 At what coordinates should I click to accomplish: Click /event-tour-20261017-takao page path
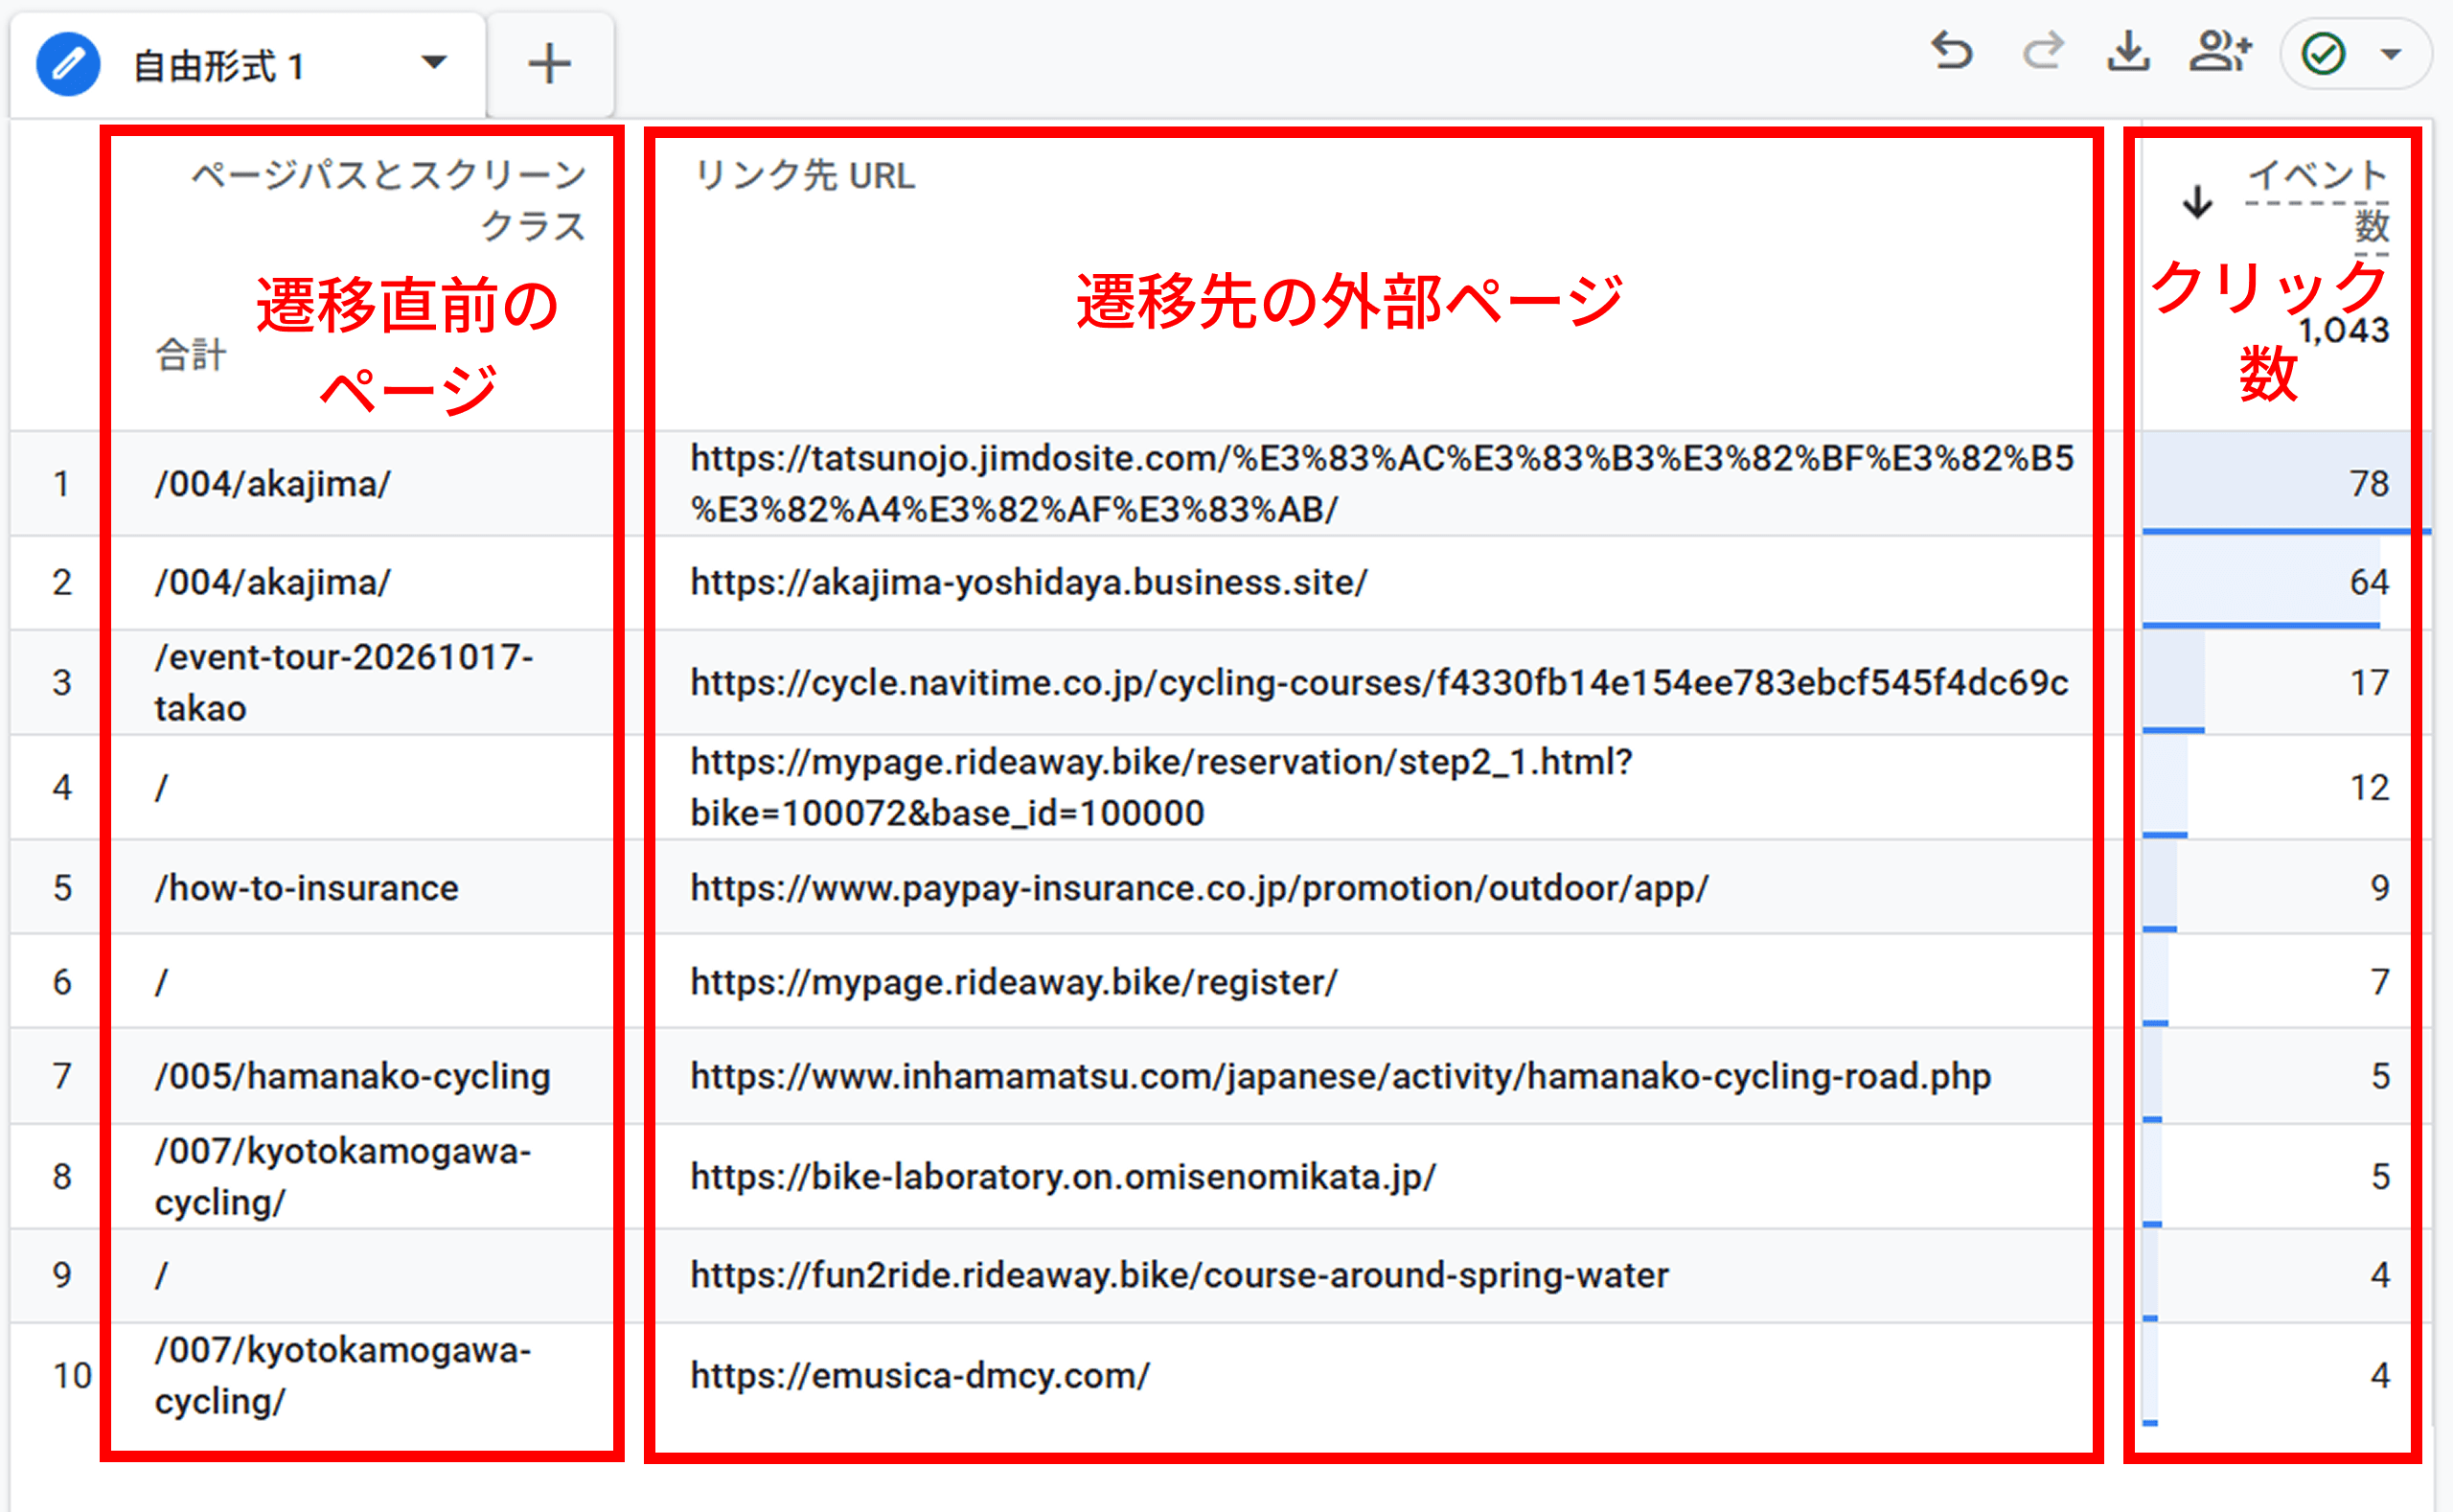pos(344,682)
